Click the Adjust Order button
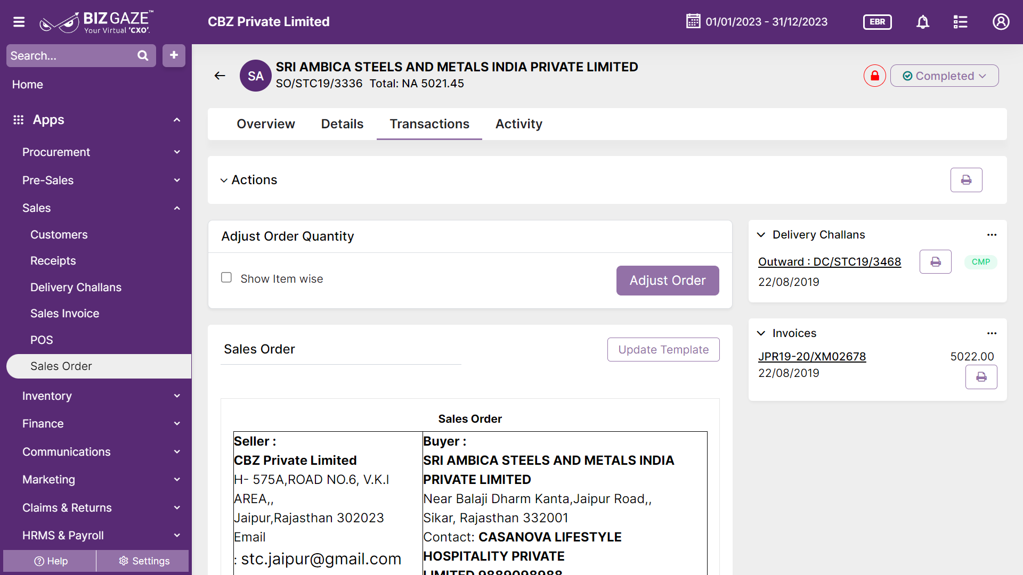This screenshot has height=575, width=1023. 668,281
